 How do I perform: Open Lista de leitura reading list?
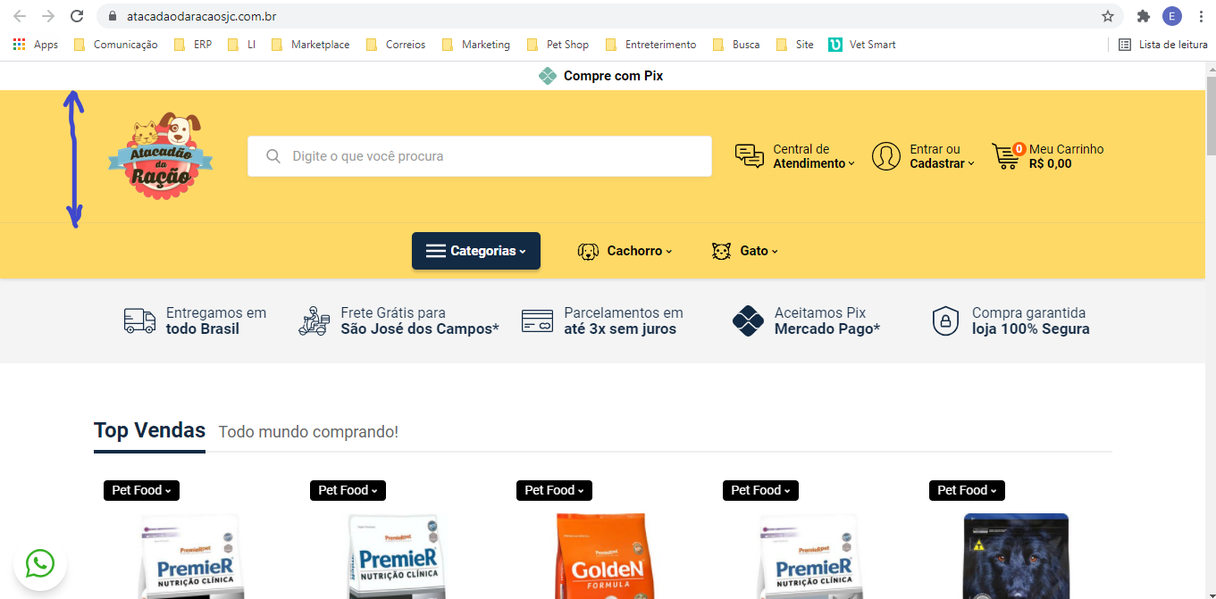1163,45
